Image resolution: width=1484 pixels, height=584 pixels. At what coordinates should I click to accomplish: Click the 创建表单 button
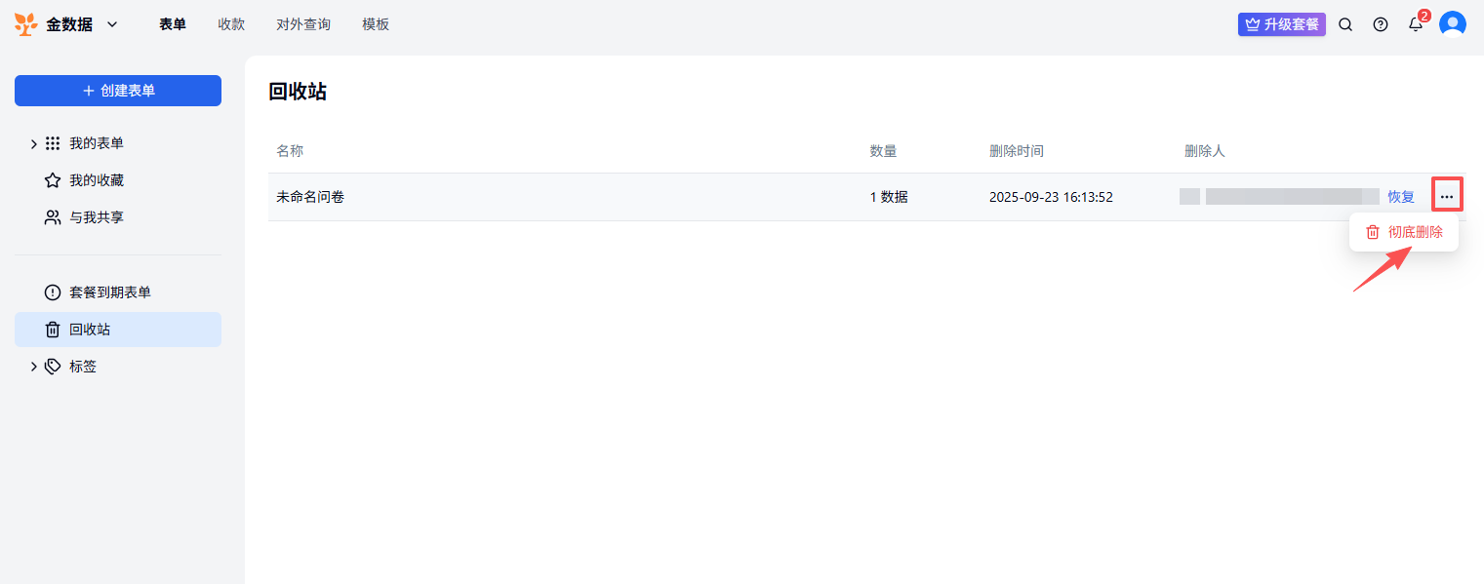(118, 91)
